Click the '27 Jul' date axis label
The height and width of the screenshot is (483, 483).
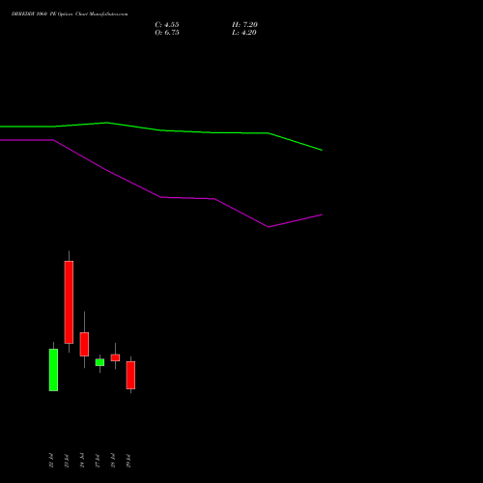click(98, 461)
